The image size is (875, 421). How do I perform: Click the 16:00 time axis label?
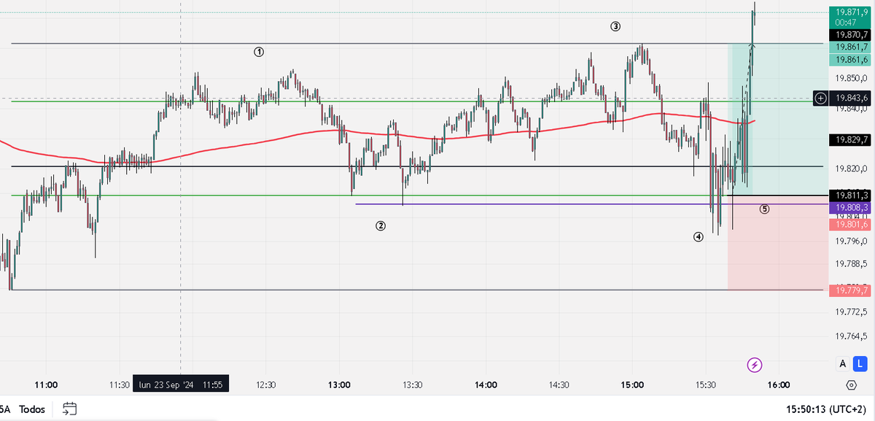coord(779,385)
